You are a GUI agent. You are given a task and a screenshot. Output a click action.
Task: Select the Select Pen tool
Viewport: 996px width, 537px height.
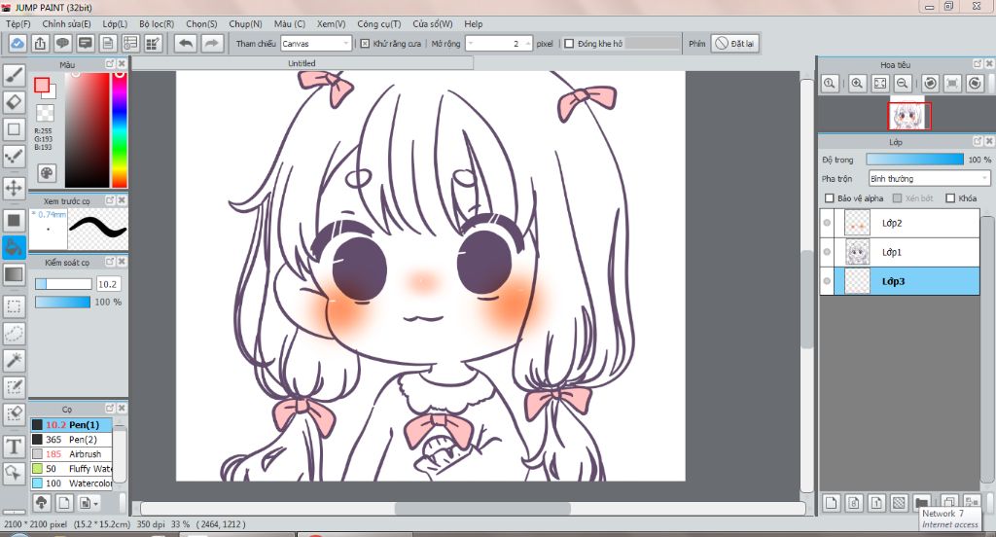[x=14, y=387]
